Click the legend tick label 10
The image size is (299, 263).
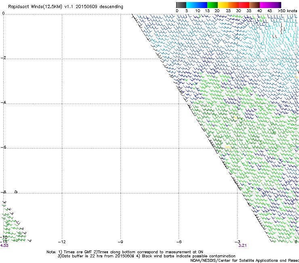click(198, 11)
